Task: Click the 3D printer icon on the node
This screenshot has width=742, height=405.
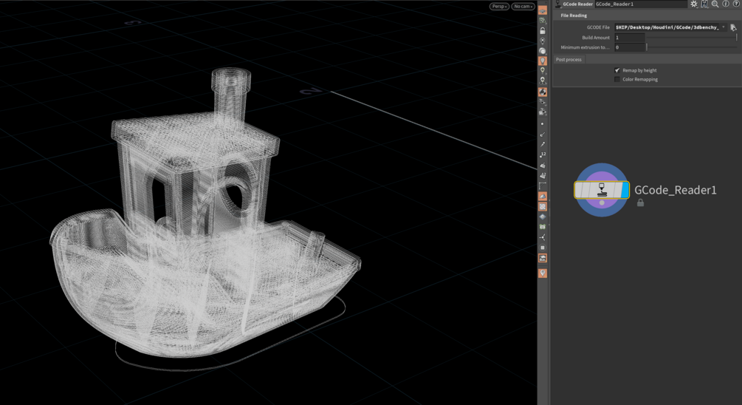Action: (602, 189)
